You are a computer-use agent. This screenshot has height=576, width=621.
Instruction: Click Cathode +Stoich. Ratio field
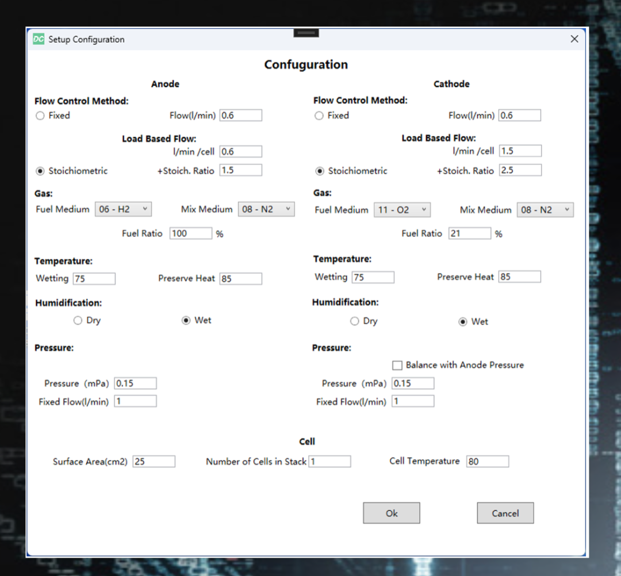coord(520,170)
